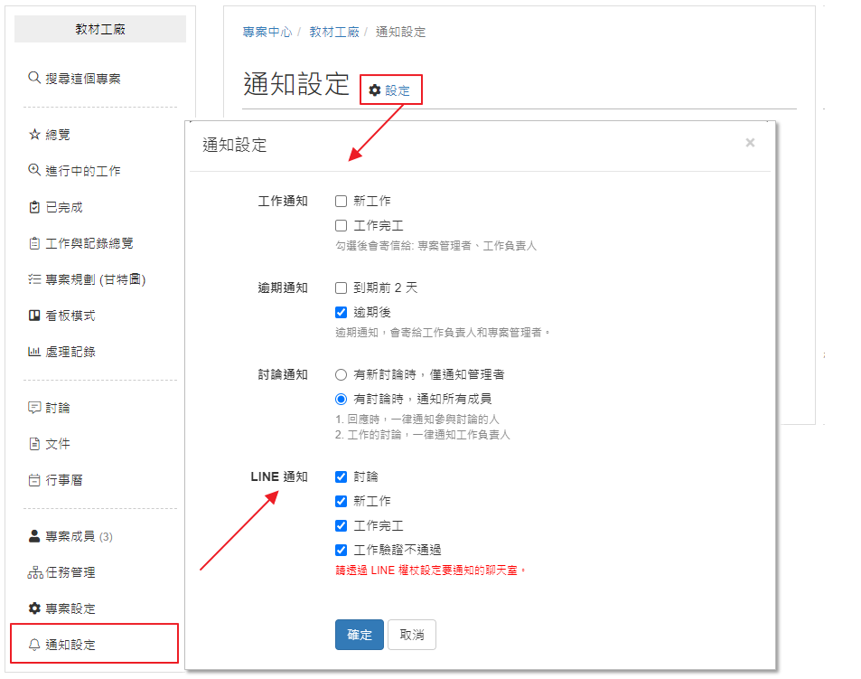The image size is (861, 679).
Task: Click the 搜尋這個專案 search field
Action: (83, 79)
